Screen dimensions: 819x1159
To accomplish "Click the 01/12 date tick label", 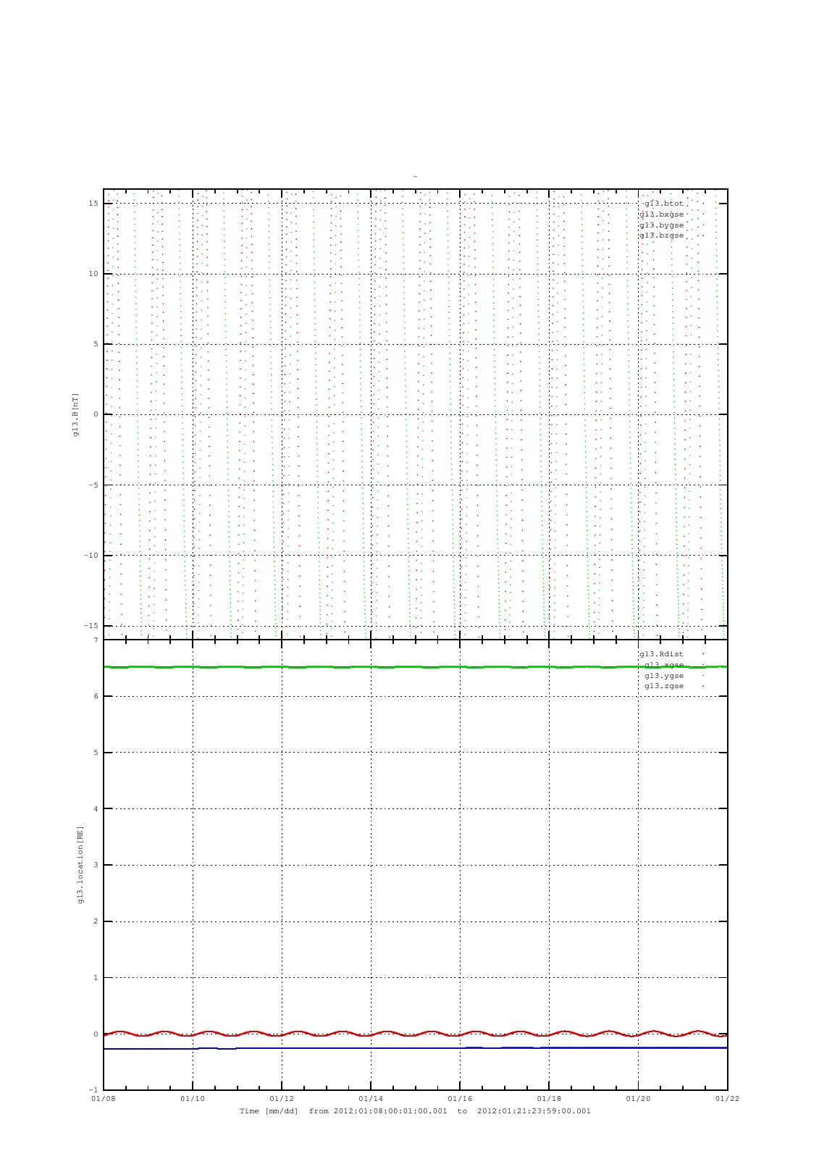I will (x=282, y=1099).
